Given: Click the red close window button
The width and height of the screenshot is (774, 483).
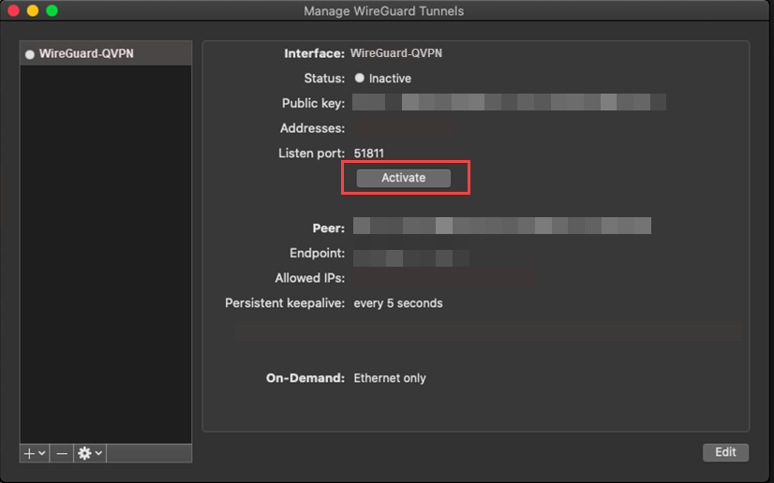Looking at the screenshot, I should pos(13,10).
